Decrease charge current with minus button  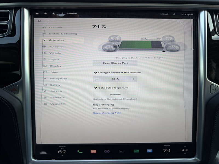click(x=97, y=79)
